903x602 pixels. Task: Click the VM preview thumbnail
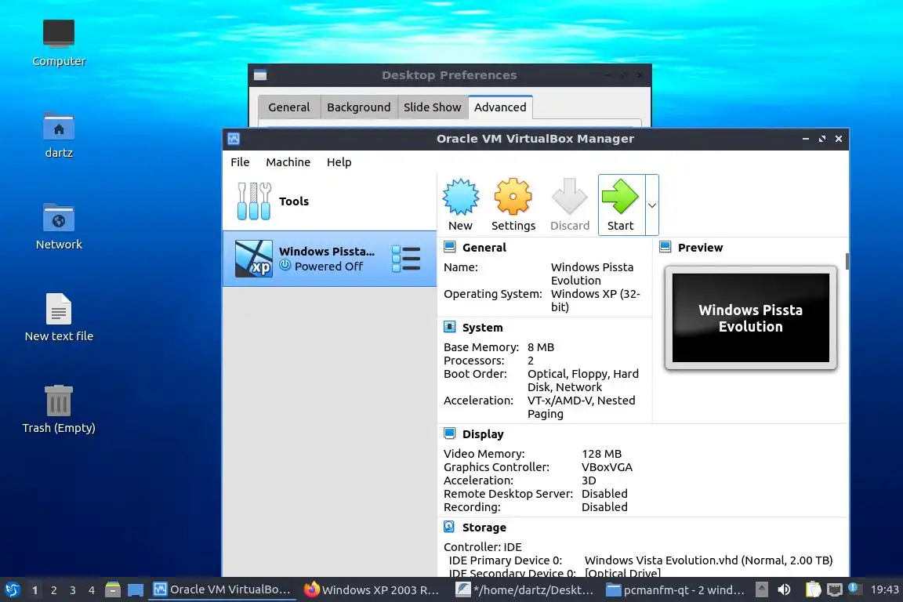click(750, 318)
